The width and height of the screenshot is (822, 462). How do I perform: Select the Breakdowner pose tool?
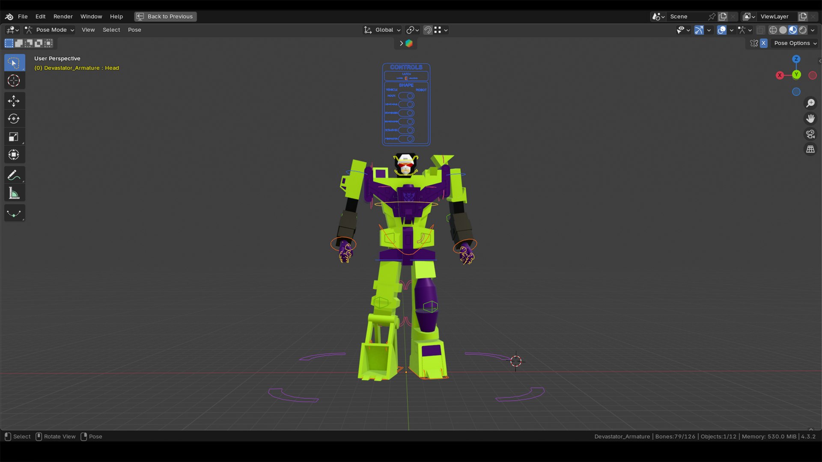tap(14, 213)
